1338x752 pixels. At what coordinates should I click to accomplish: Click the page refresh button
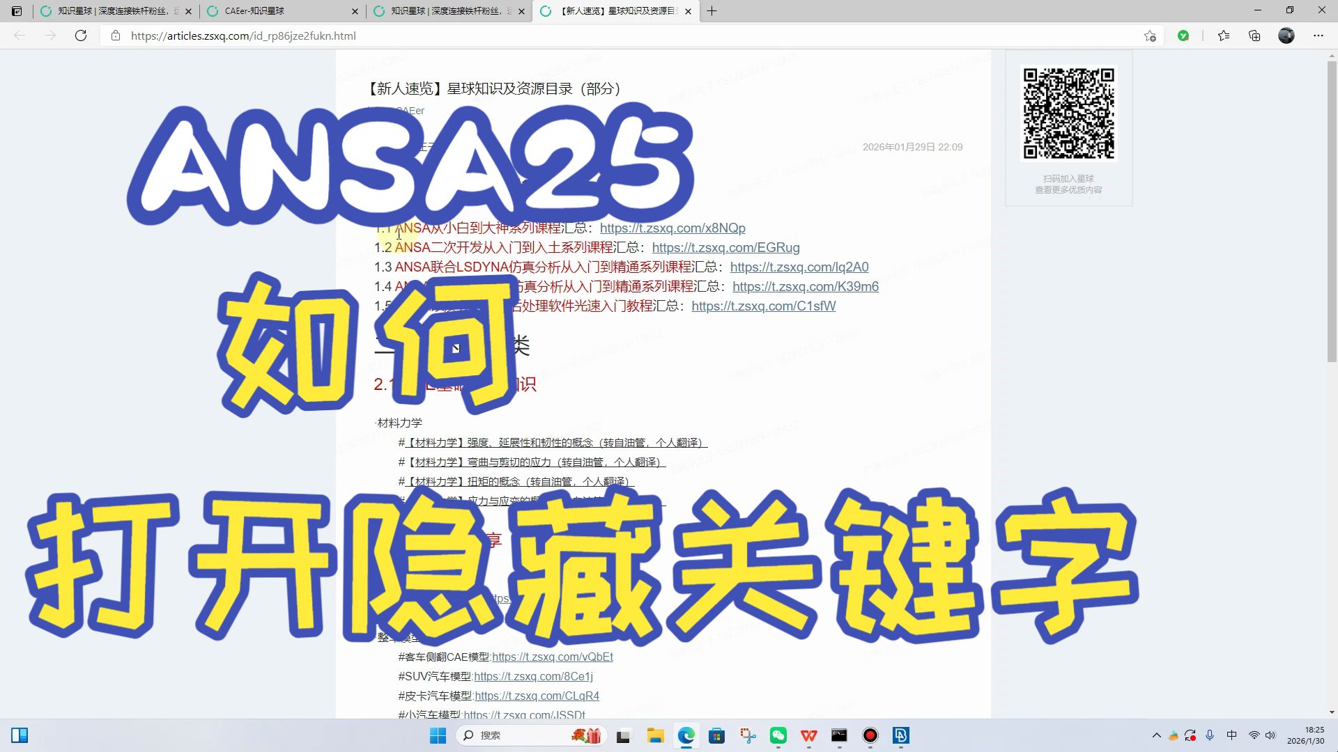click(81, 36)
